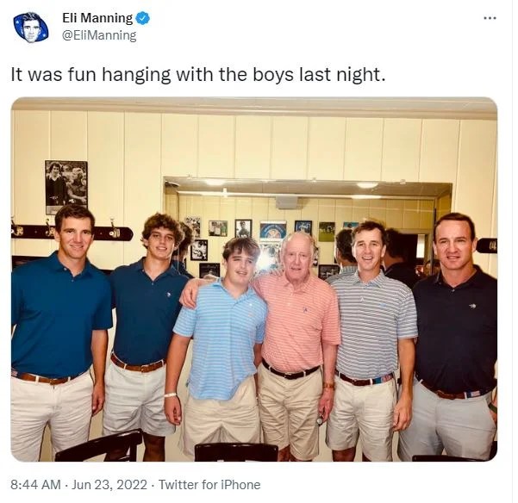
Task: Open the Eli Manning display name link
Action: pyautogui.click(x=97, y=18)
